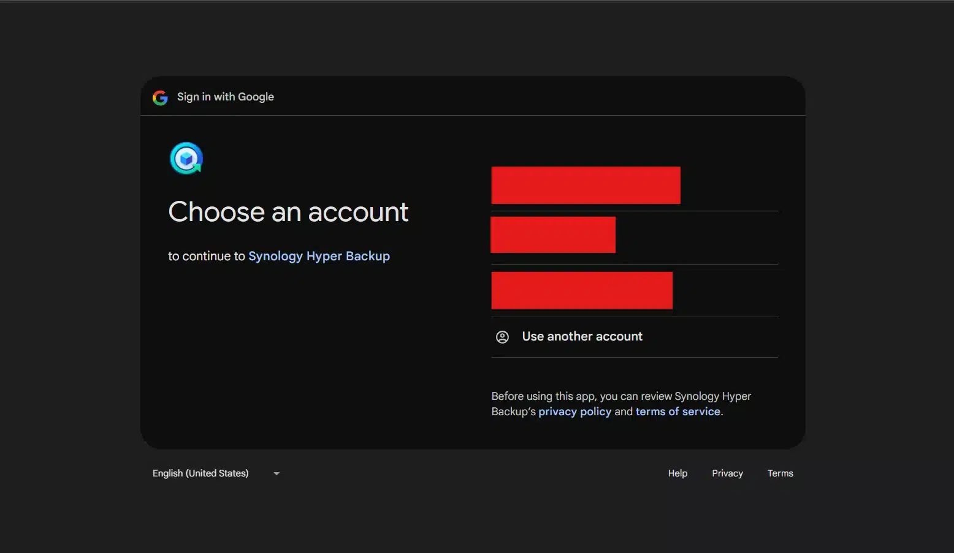
Task: Select the second account in the list
Action: pos(553,235)
